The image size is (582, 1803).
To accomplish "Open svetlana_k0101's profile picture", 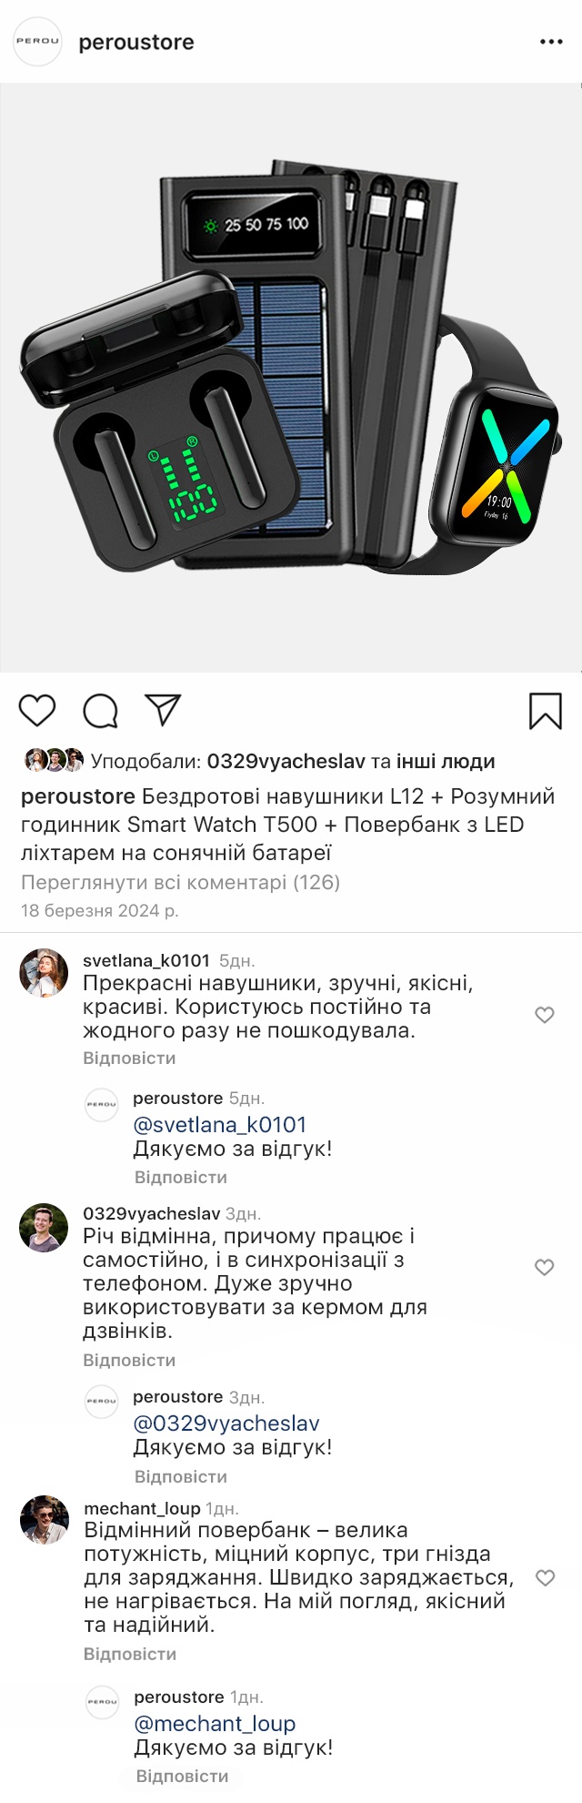I will click(x=44, y=973).
